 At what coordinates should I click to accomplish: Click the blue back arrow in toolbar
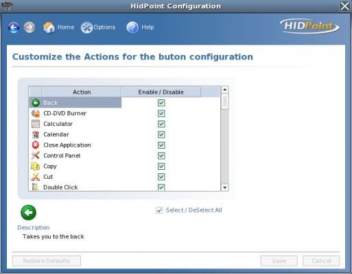[x=14, y=27]
